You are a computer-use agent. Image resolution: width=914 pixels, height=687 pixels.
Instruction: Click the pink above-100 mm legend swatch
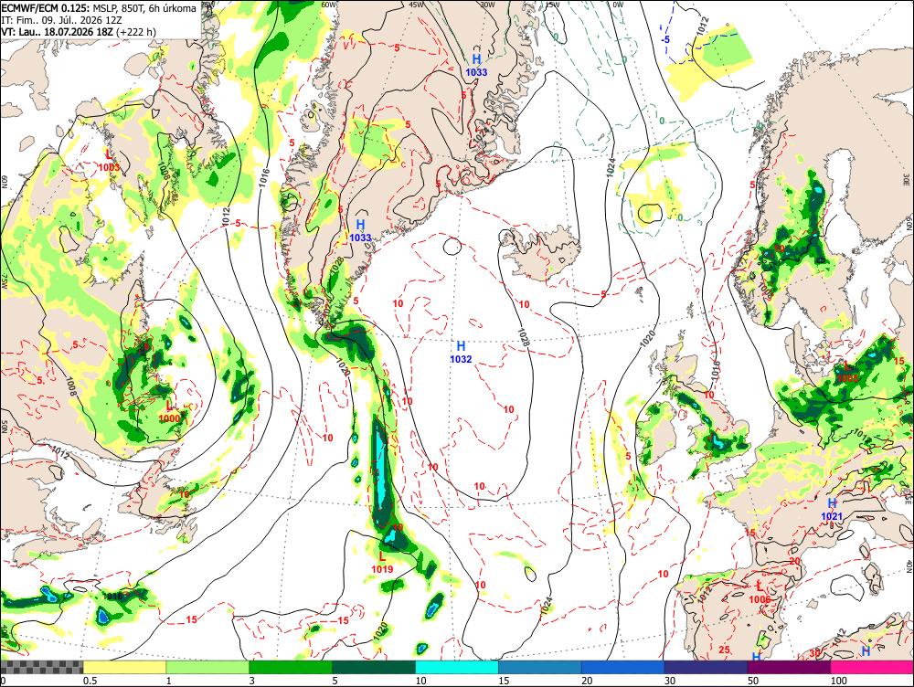(x=872, y=667)
